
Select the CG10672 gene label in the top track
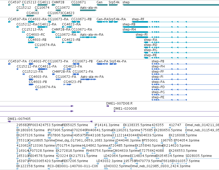pyautogui.click(x=63, y=8)
